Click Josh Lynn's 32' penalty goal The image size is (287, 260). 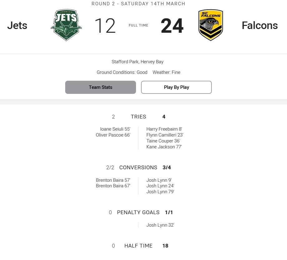[x=160, y=225]
